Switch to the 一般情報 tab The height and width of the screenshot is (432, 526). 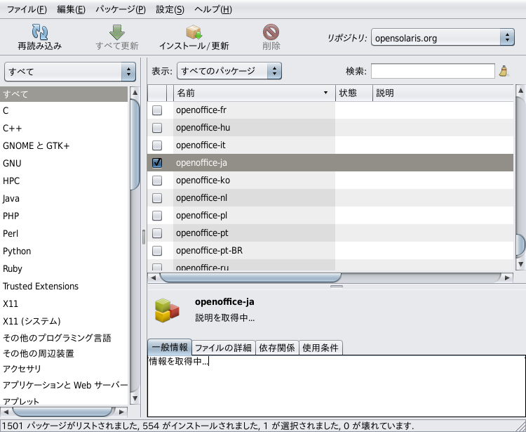pyautogui.click(x=170, y=347)
